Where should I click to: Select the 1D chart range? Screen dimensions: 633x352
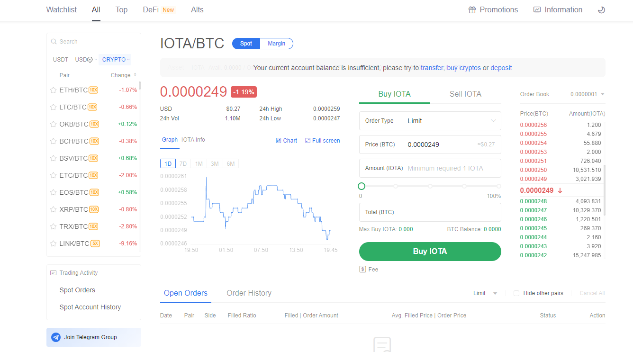click(x=168, y=164)
